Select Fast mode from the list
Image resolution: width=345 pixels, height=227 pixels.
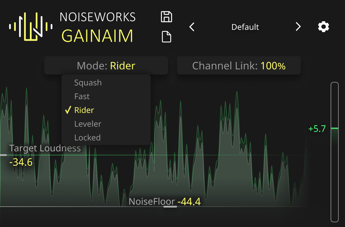tap(82, 96)
